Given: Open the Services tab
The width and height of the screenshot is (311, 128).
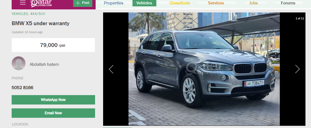Looking at the screenshot, I should pos(216,3).
